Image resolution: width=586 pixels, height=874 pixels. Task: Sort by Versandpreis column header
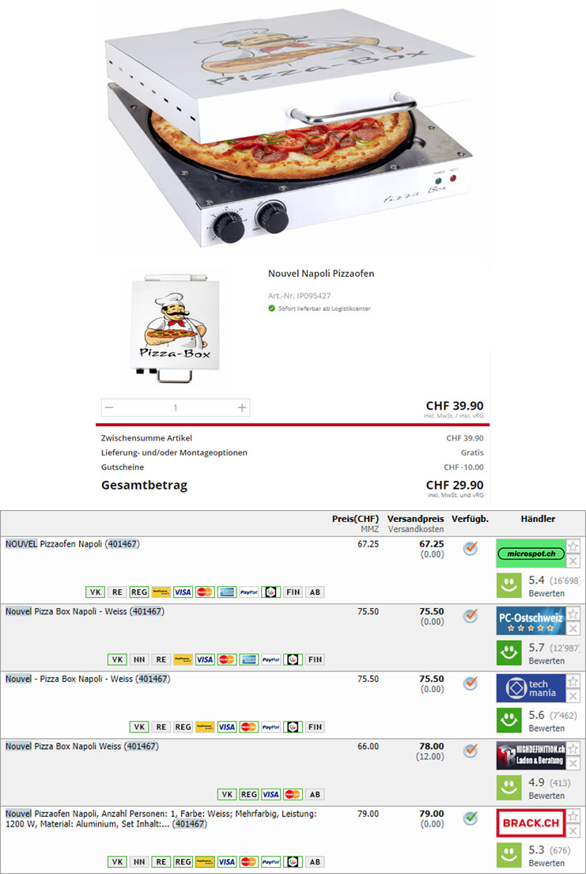point(415,519)
